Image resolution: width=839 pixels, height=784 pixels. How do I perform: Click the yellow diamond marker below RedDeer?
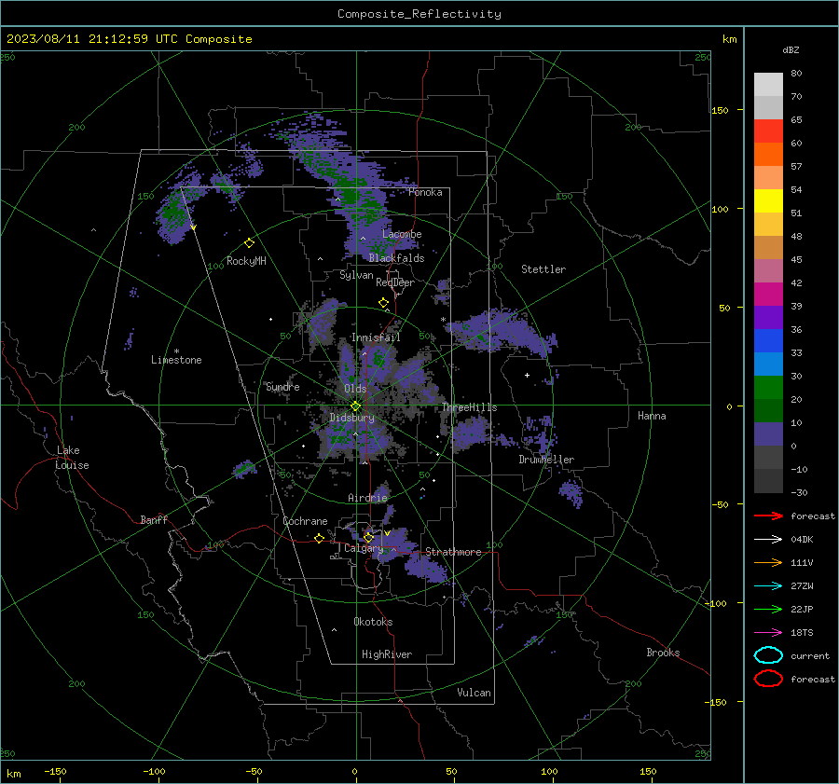pyautogui.click(x=383, y=303)
